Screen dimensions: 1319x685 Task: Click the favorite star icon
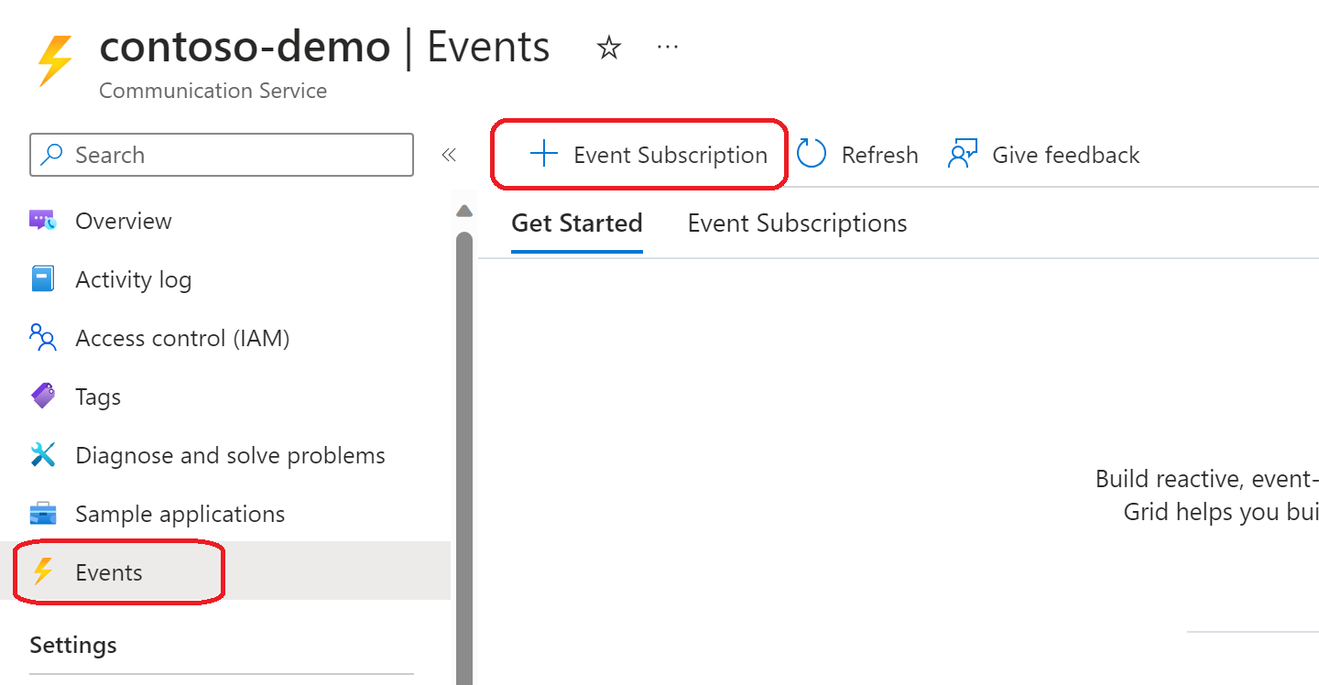[x=609, y=48]
